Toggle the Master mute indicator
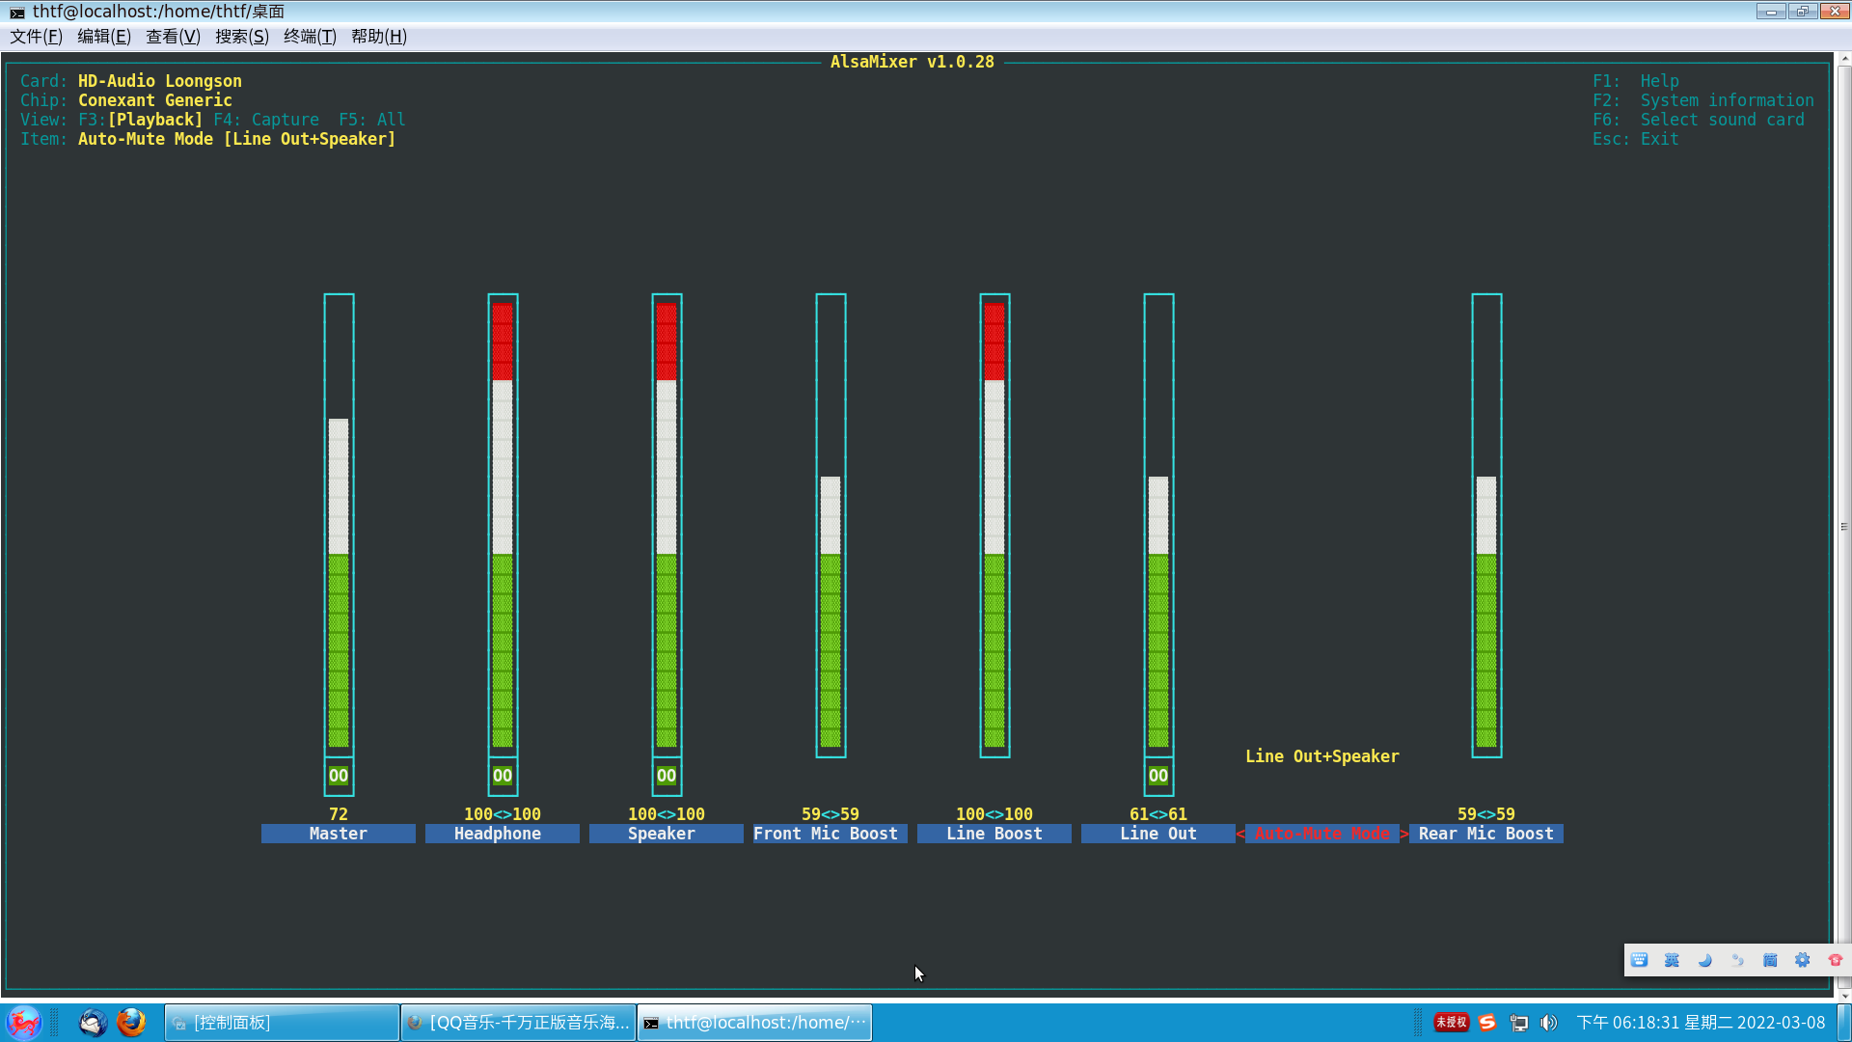1852x1042 pixels. pyautogui.click(x=339, y=776)
